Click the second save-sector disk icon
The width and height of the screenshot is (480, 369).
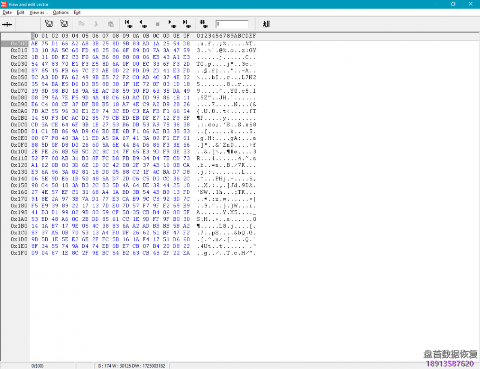coord(64,24)
